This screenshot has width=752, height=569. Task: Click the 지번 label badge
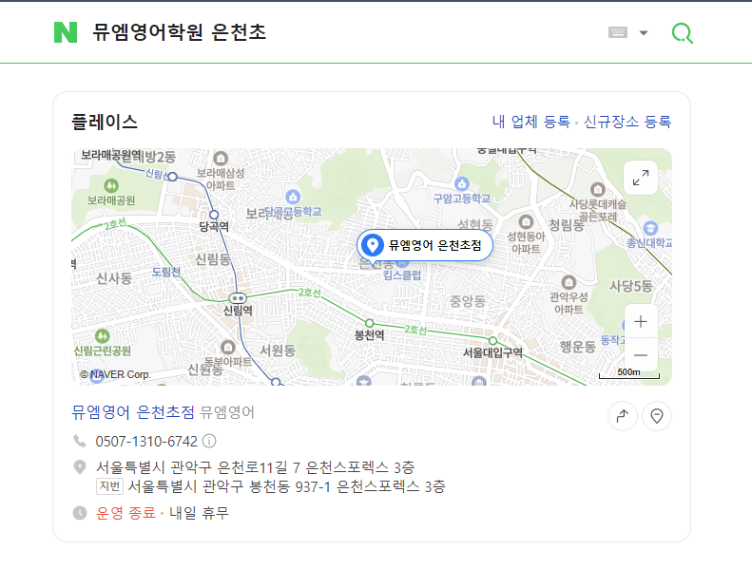coord(110,486)
